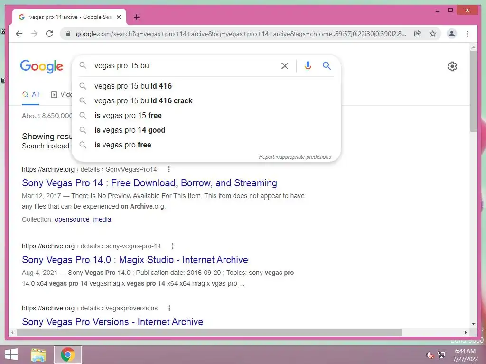Open 'Sony Vegas Pro Versions - Internet Archive' result
This screenshot has height=364, width=486.
[x=112, y=322]
